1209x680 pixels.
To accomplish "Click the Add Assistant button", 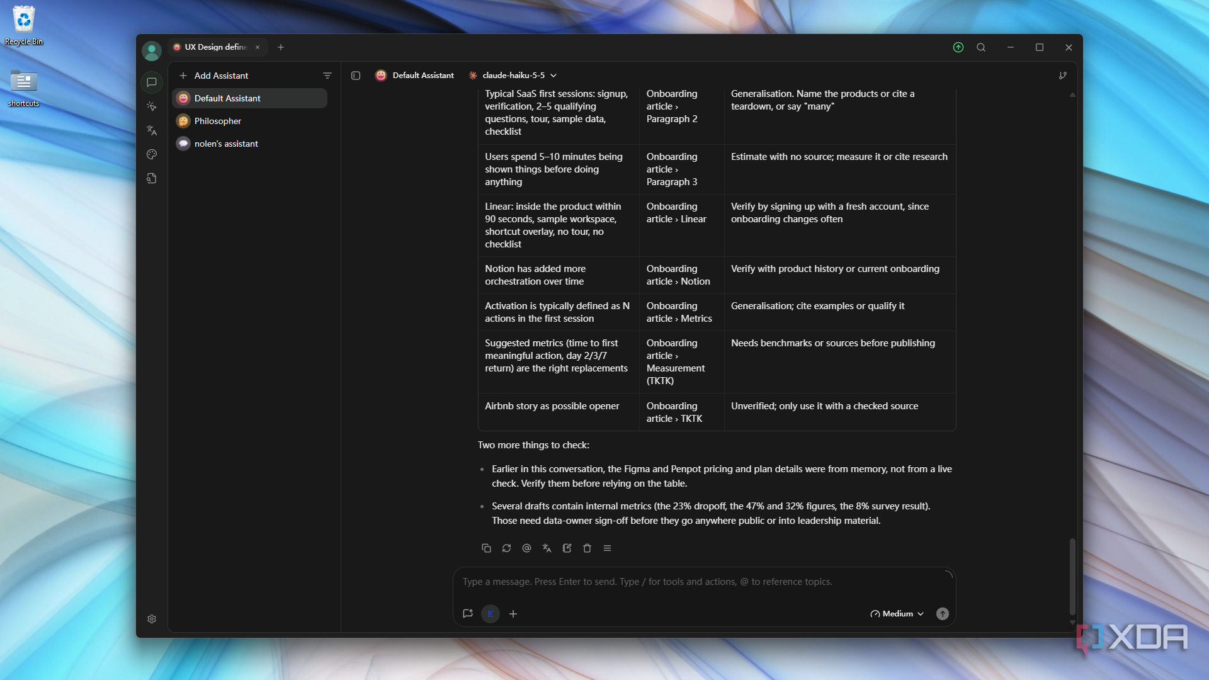I will coord(214,76).
